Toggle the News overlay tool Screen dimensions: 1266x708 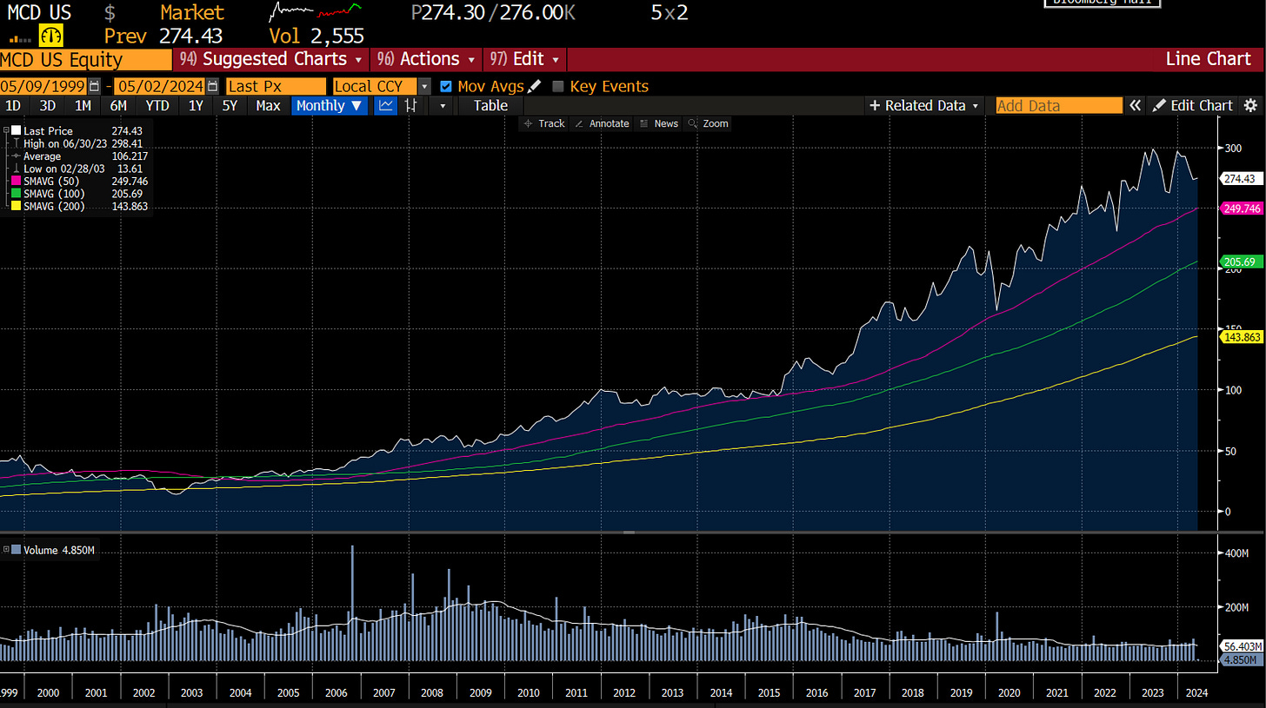pos(659,123)
